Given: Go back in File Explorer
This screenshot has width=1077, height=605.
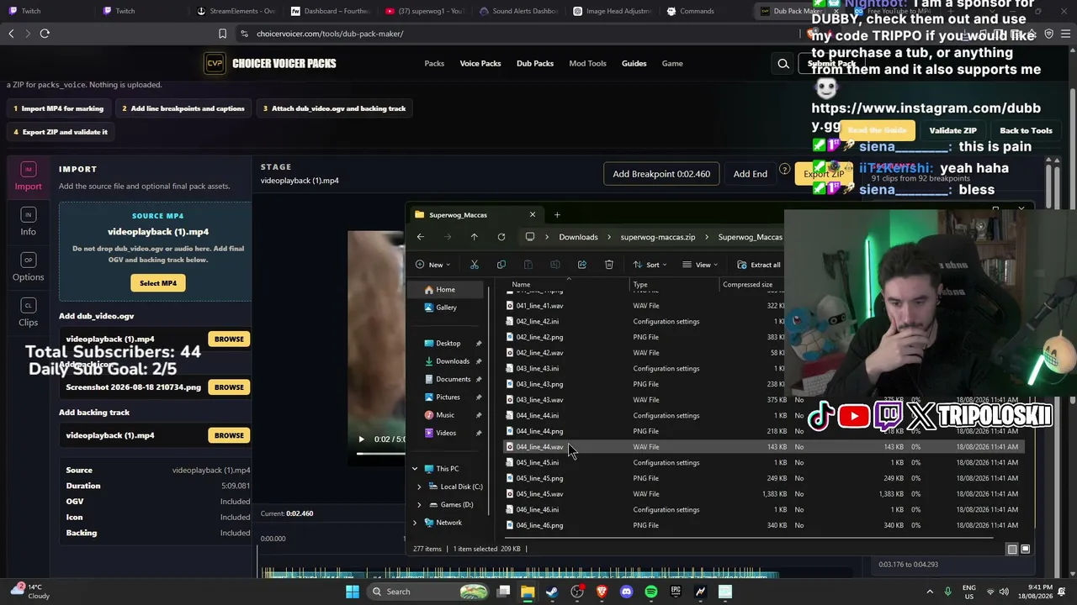Looking at the screenshot, I should pyautogui.click(x=421, y=237).
